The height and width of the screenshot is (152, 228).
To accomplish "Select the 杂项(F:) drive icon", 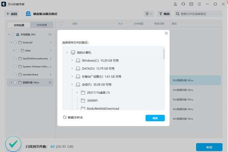I will (x=78, y=84).
